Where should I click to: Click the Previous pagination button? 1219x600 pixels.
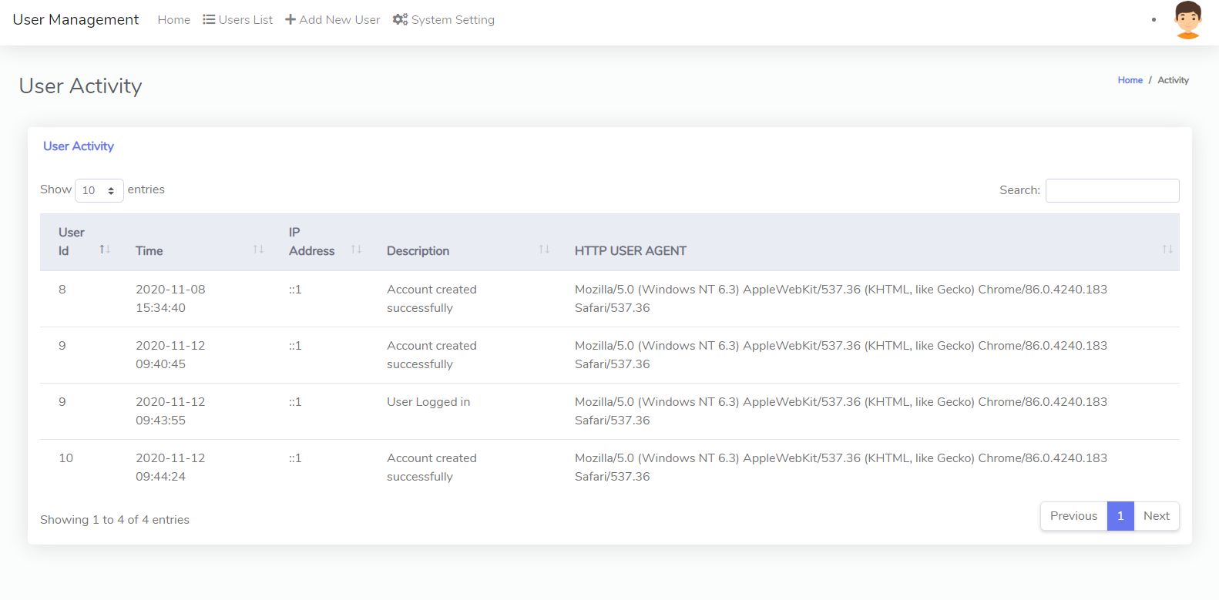[x=1073, y=516]
